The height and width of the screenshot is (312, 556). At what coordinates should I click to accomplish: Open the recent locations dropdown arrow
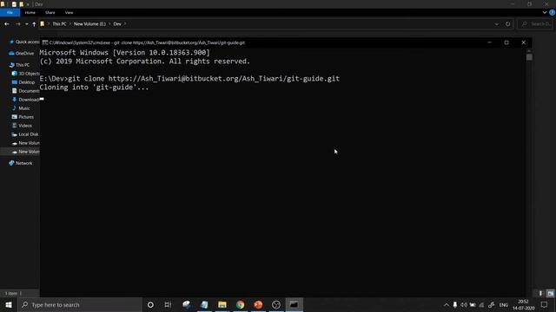point(27,24)
